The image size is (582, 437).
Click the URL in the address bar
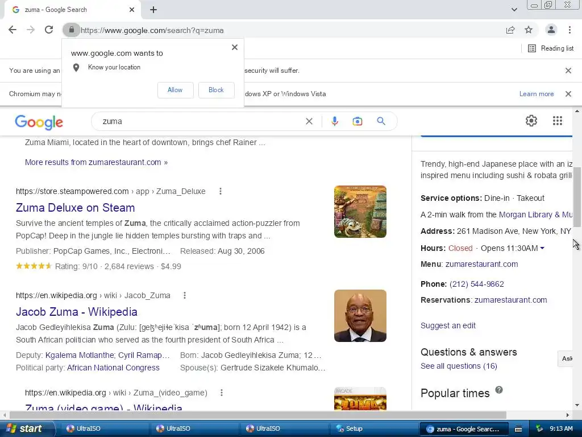(x=152, y=30)
